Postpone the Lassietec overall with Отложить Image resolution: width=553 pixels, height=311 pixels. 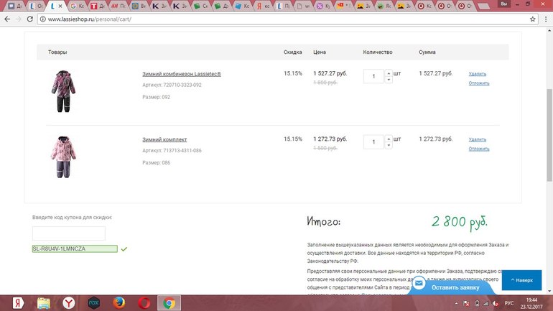(x=479, y=83)
